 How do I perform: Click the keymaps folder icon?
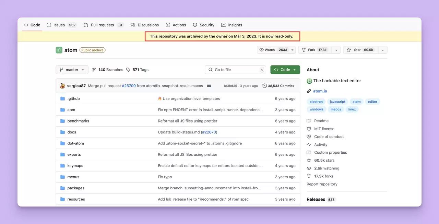click(62, 166)
